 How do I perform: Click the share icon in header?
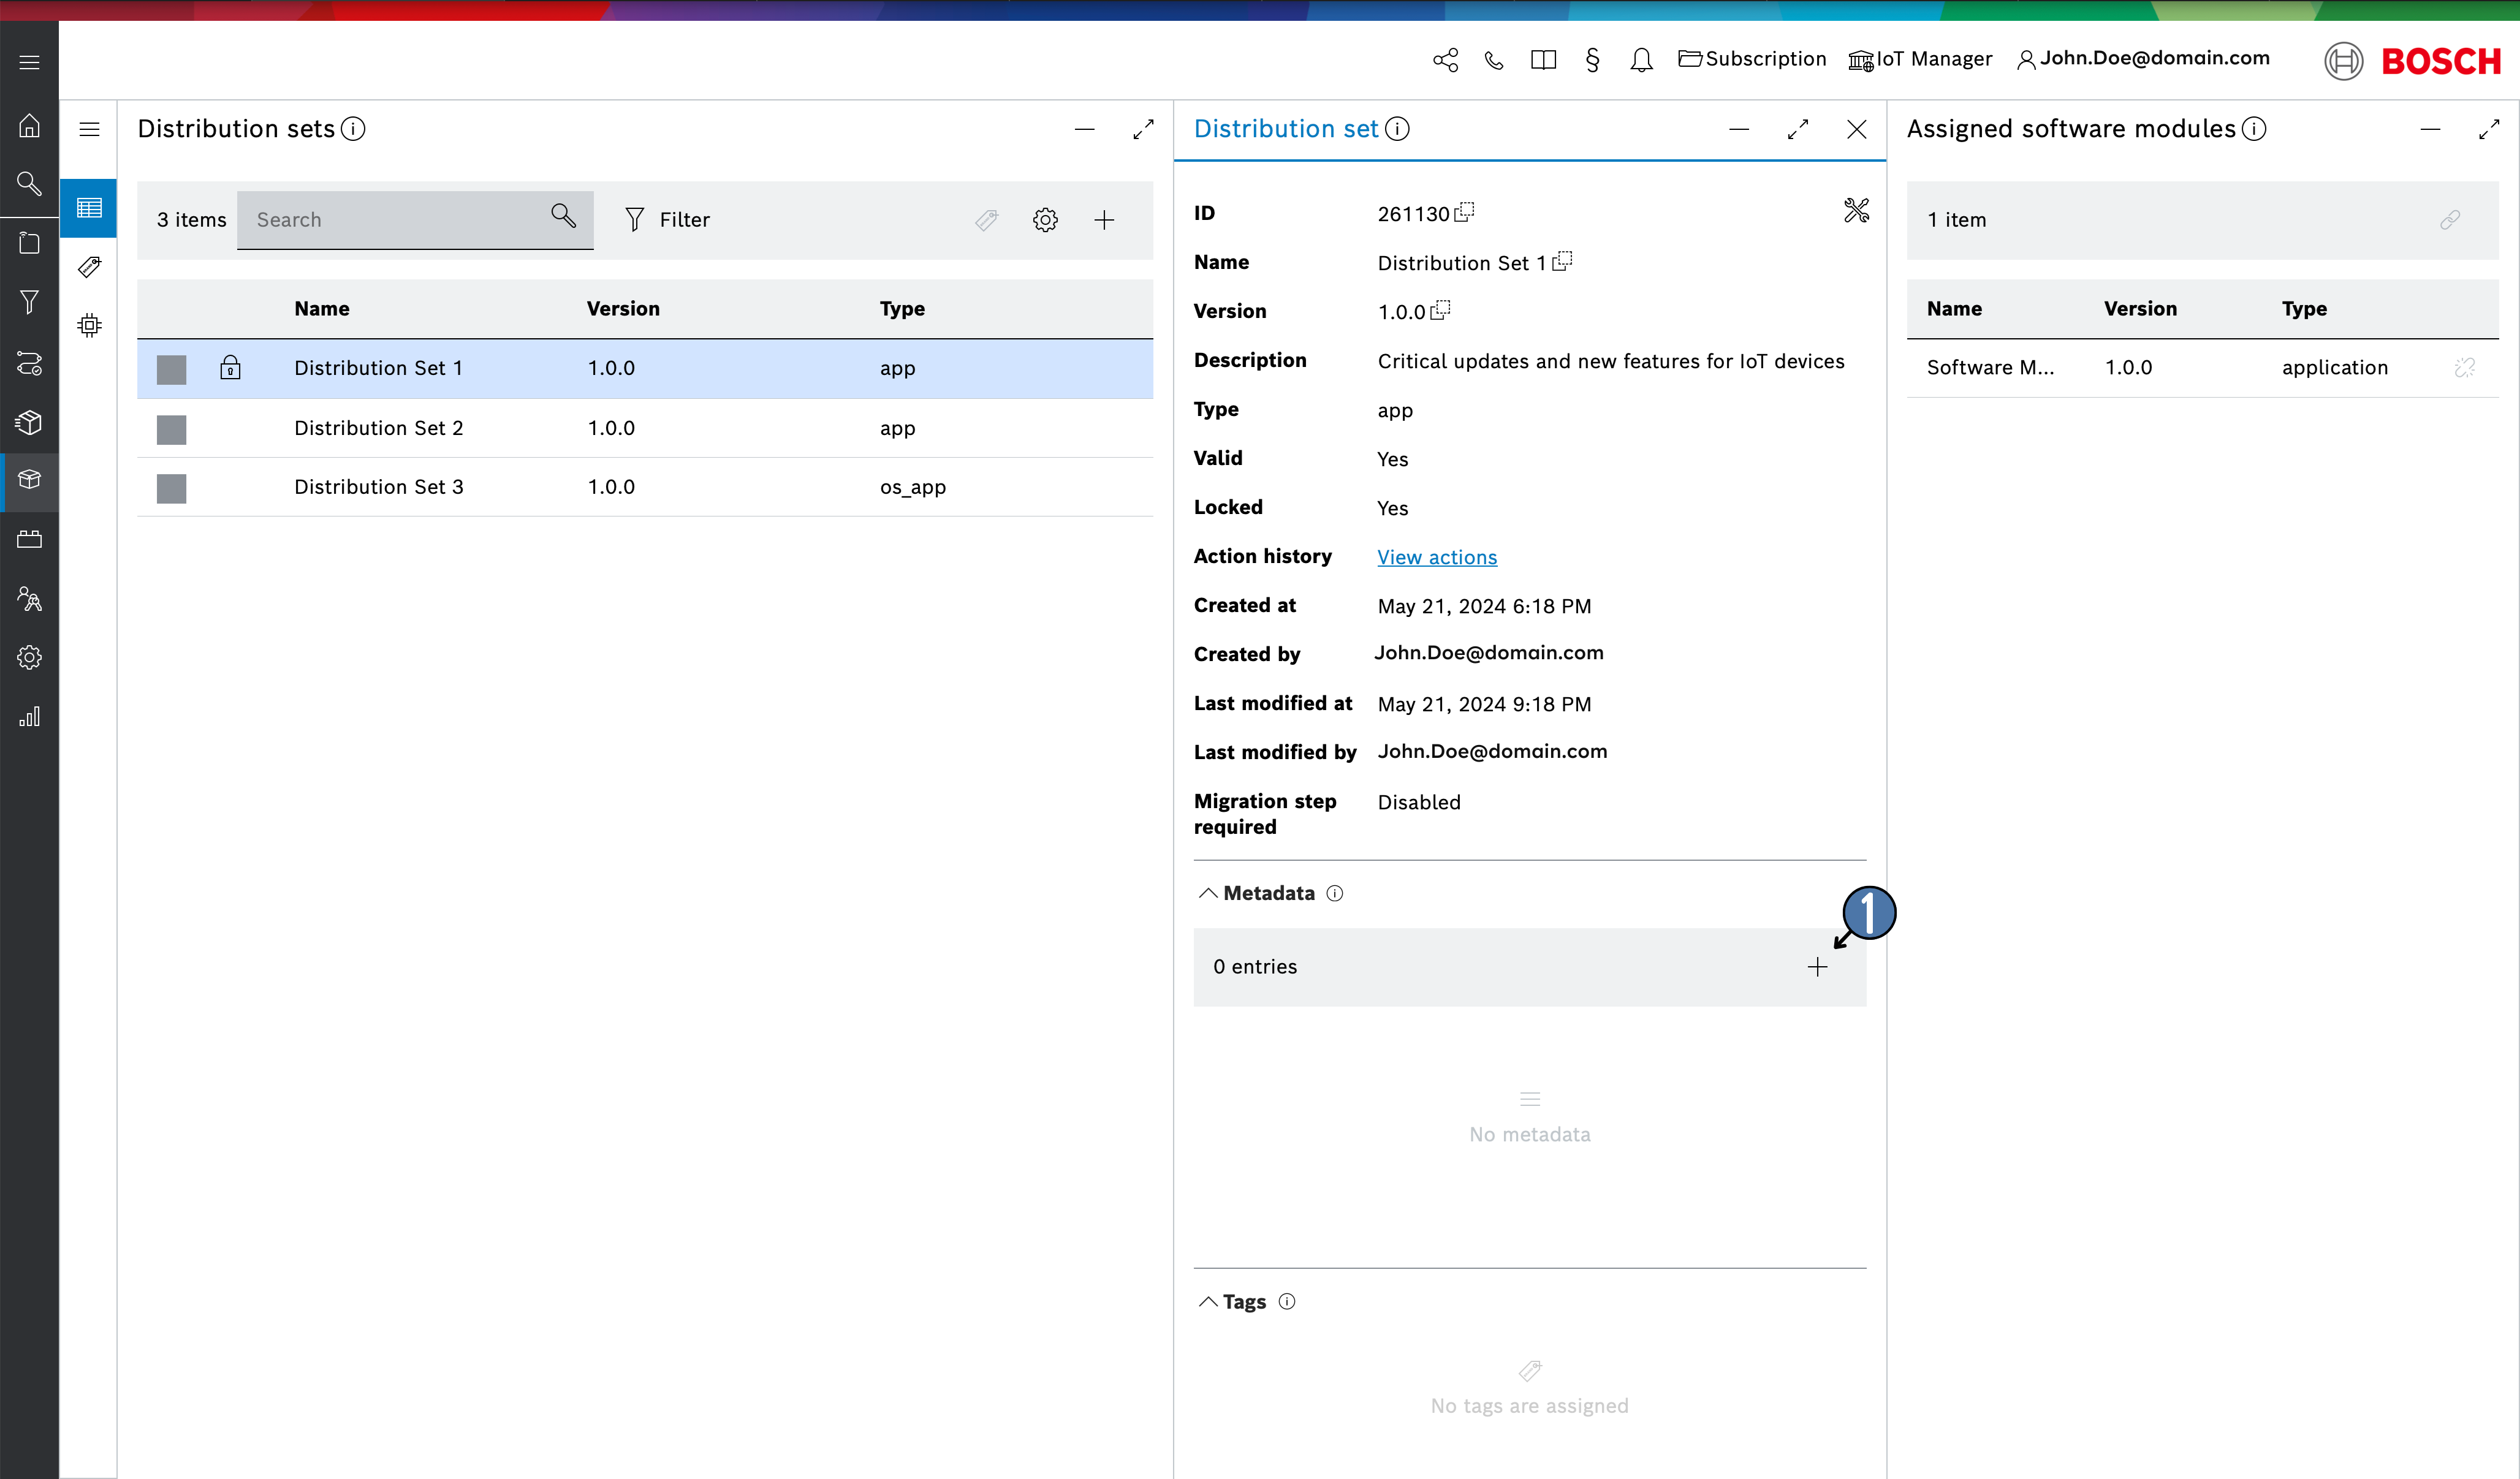[1445, 60]
